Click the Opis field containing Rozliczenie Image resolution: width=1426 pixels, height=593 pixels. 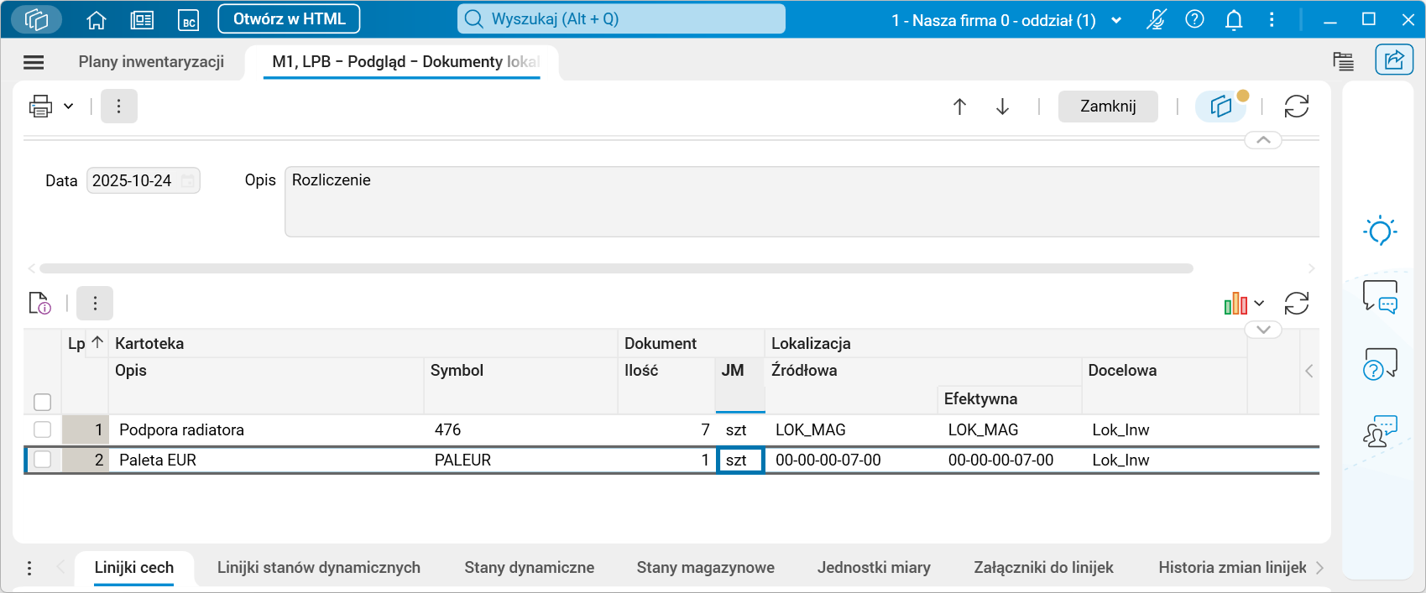point(802,201)
